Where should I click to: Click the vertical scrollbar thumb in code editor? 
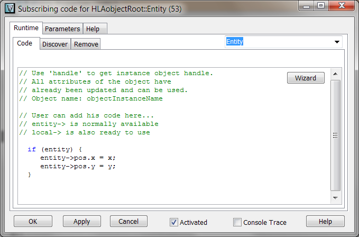[335, 135]
